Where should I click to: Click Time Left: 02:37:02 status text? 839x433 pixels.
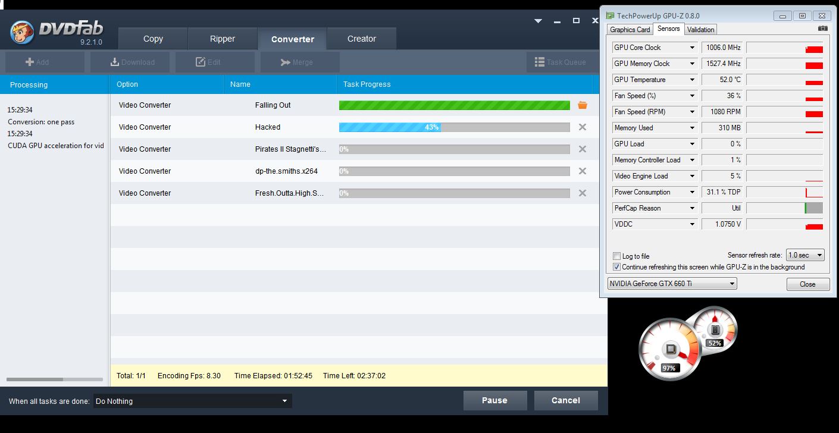click(x=354, y=376)
